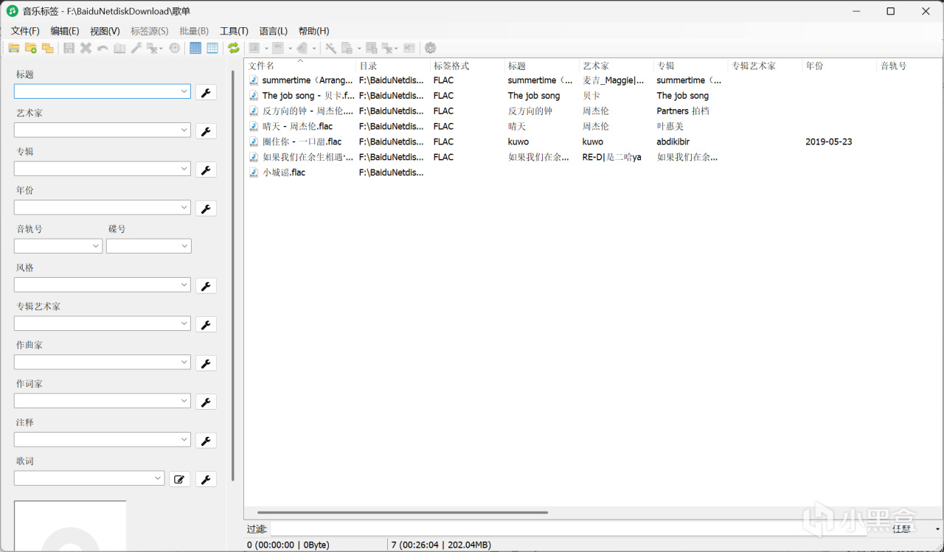The image size is (944, 552).
Task: Select the summertime（Arrang... file row
Action: [308, 80]
